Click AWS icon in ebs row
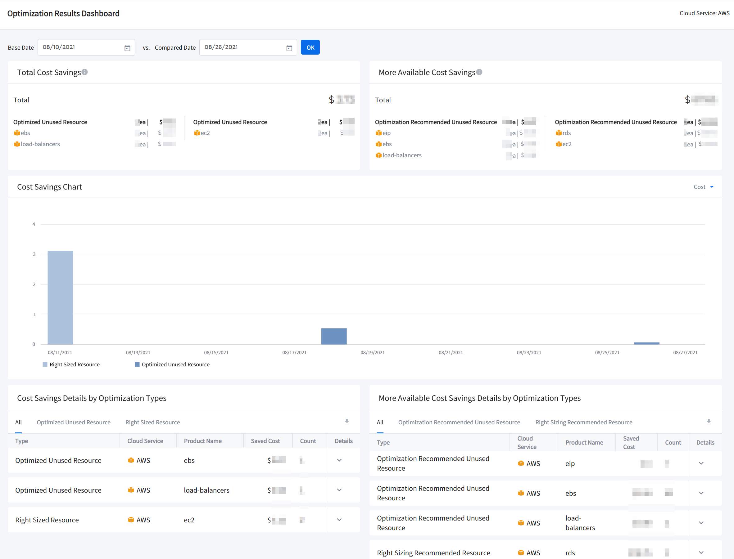Screen dimensions: 734x559 [131, 460]
